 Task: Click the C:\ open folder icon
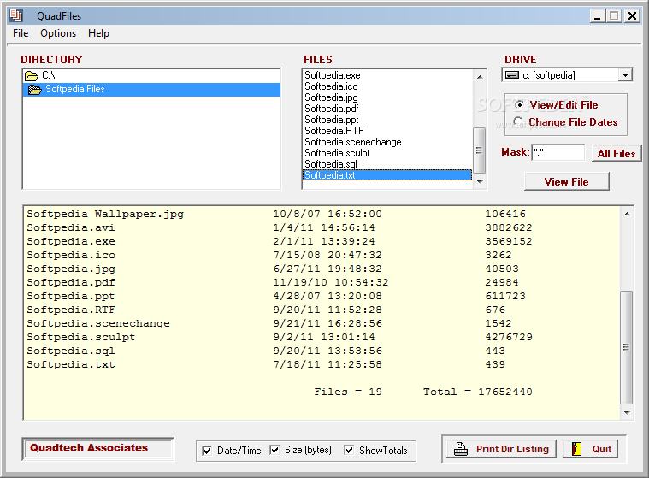pyautogui.click(x=31, y=76)
